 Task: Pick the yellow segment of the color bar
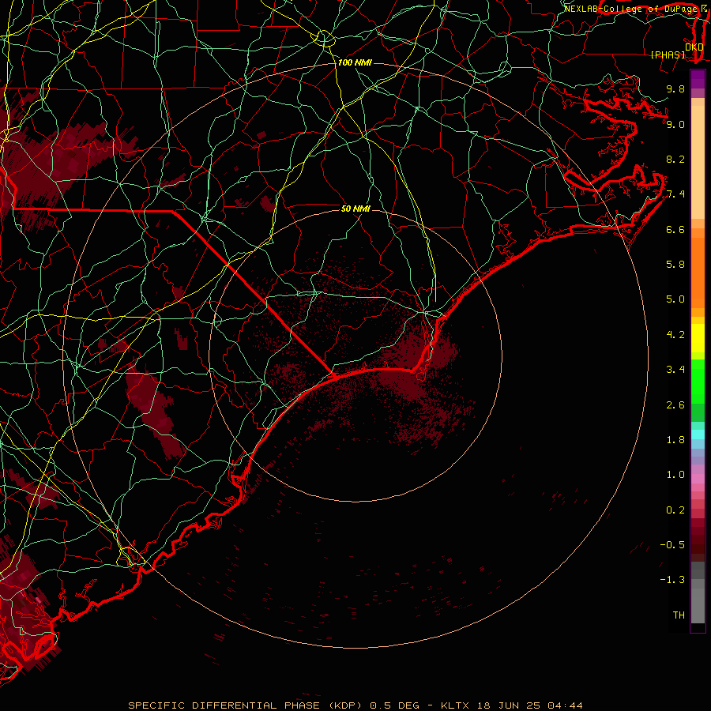[x=698, y=338]
